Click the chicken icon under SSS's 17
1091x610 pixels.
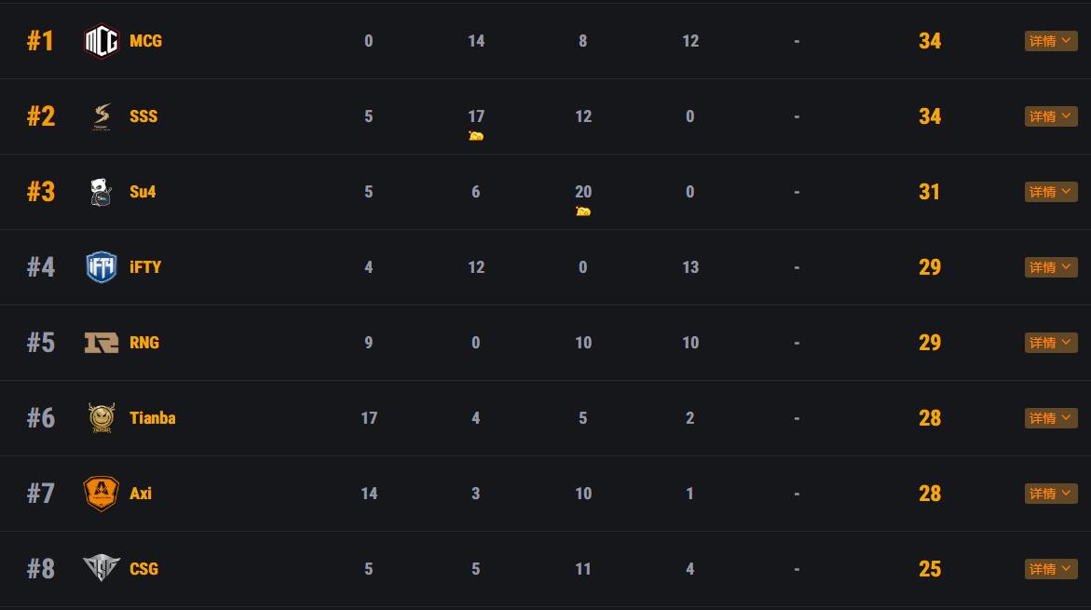tap(476, 136)
